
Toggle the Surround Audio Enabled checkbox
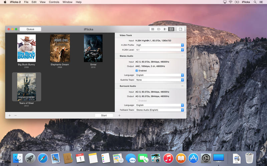137,101
